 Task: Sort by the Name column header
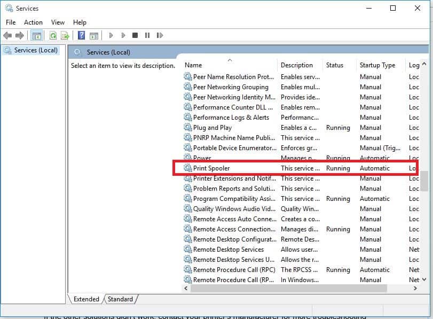193,65
